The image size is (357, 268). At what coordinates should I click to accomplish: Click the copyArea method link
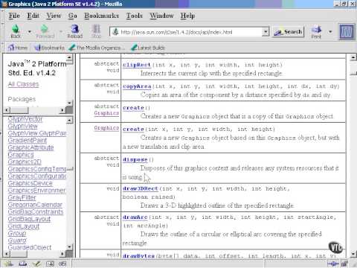[x=137, y=86]
